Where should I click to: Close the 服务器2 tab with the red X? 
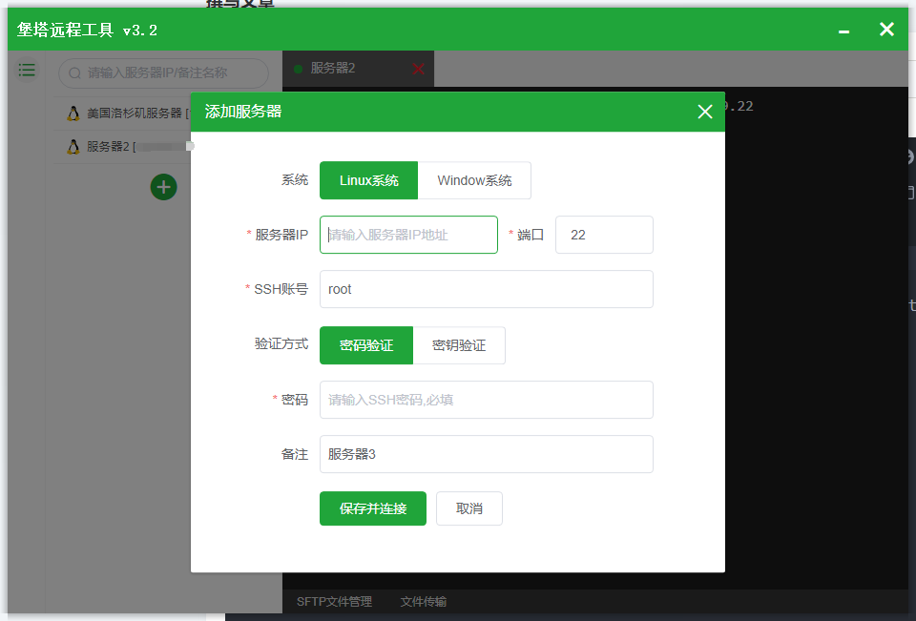tap(418, 69)
